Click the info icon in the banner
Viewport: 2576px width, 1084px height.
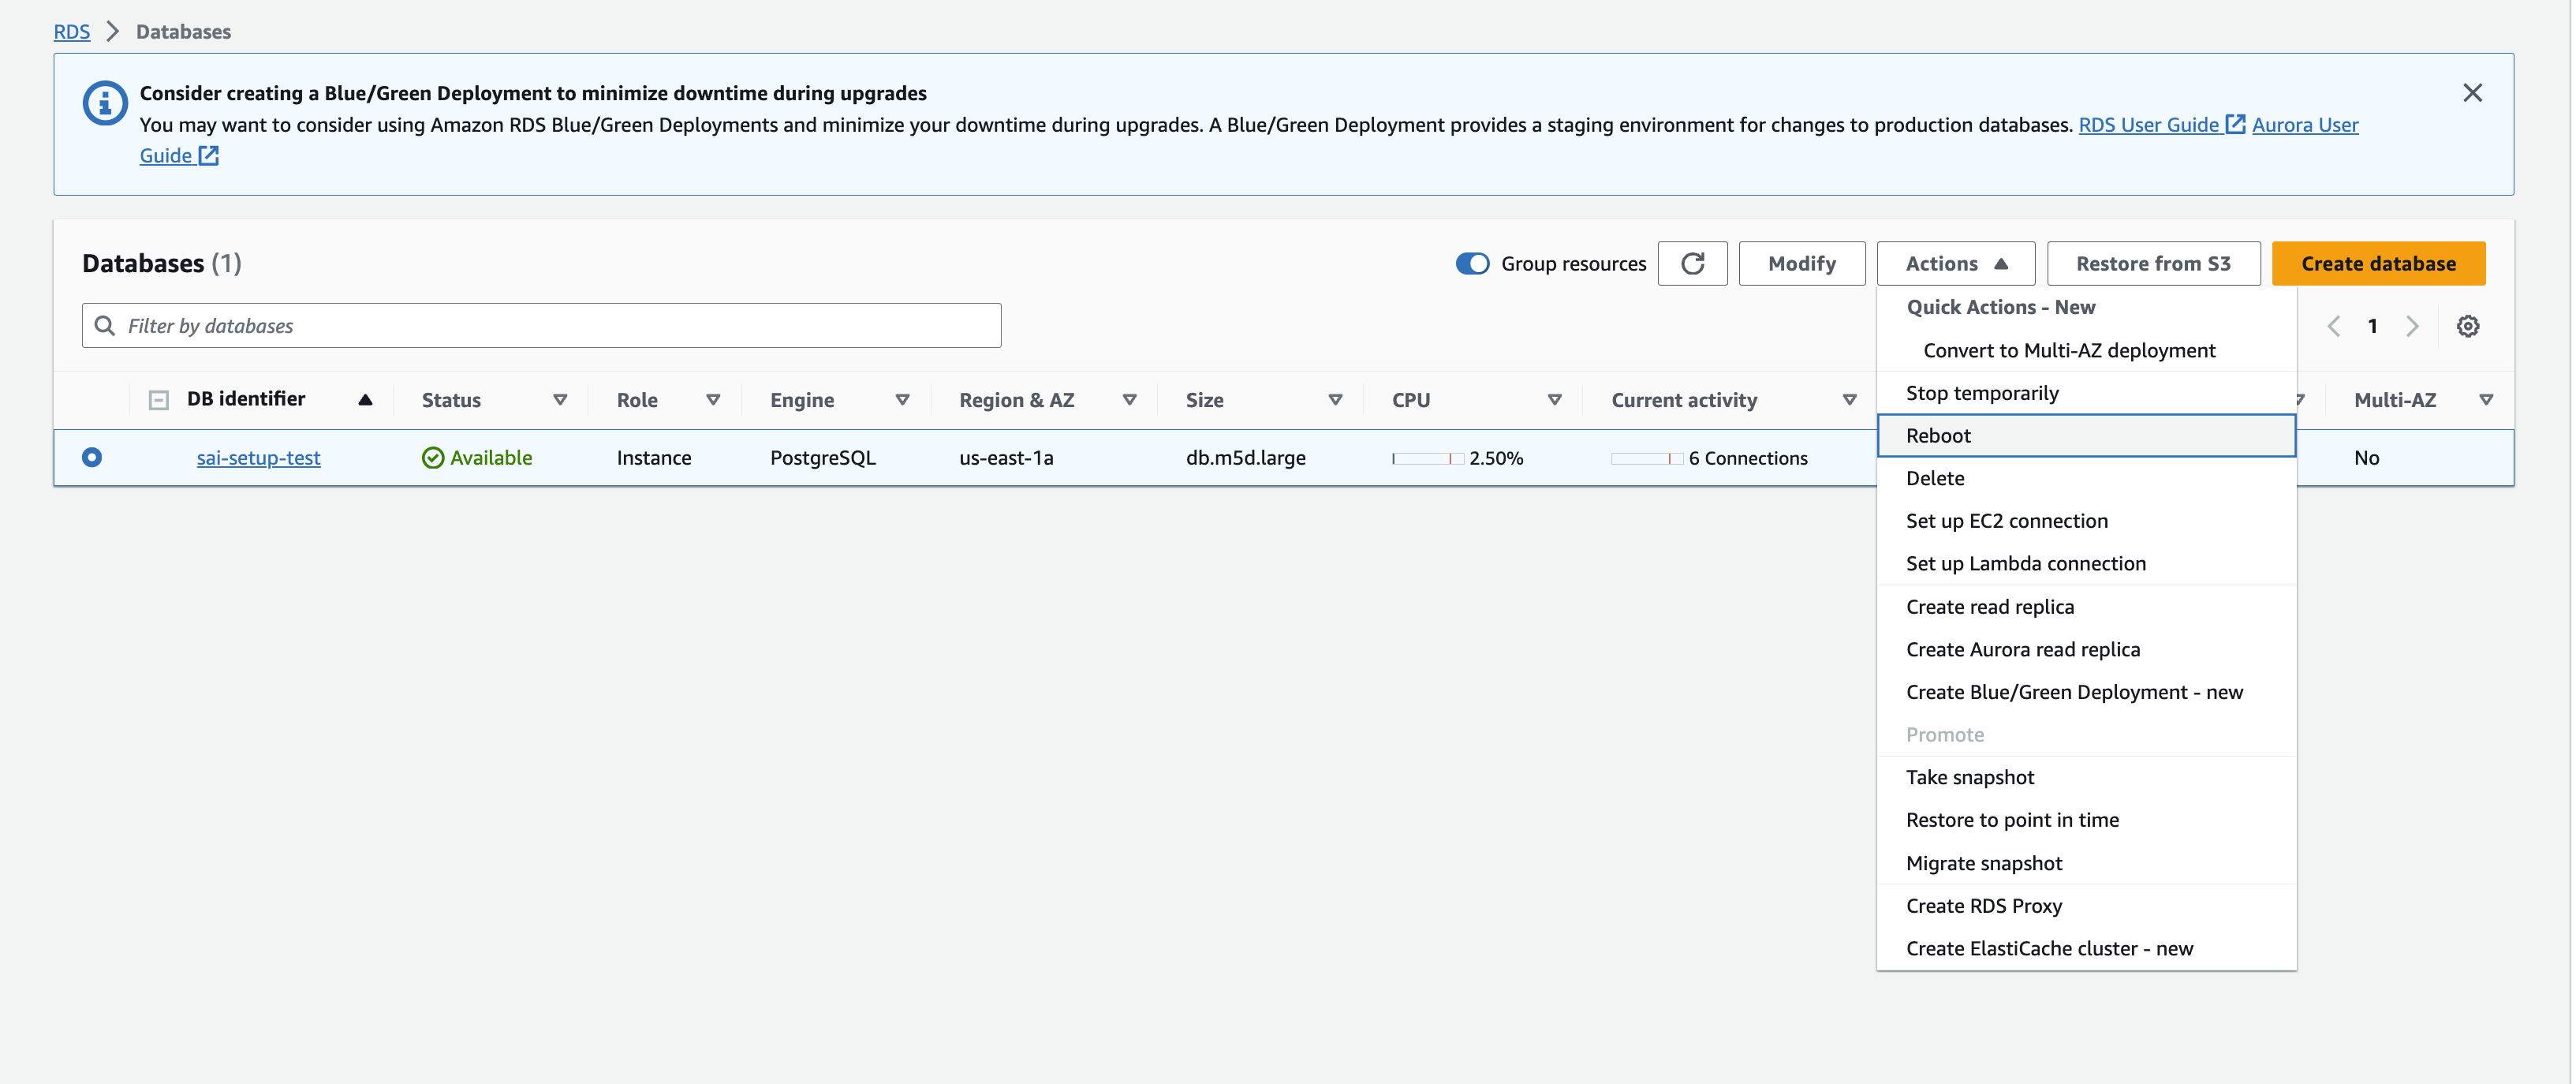click(105, 103)
